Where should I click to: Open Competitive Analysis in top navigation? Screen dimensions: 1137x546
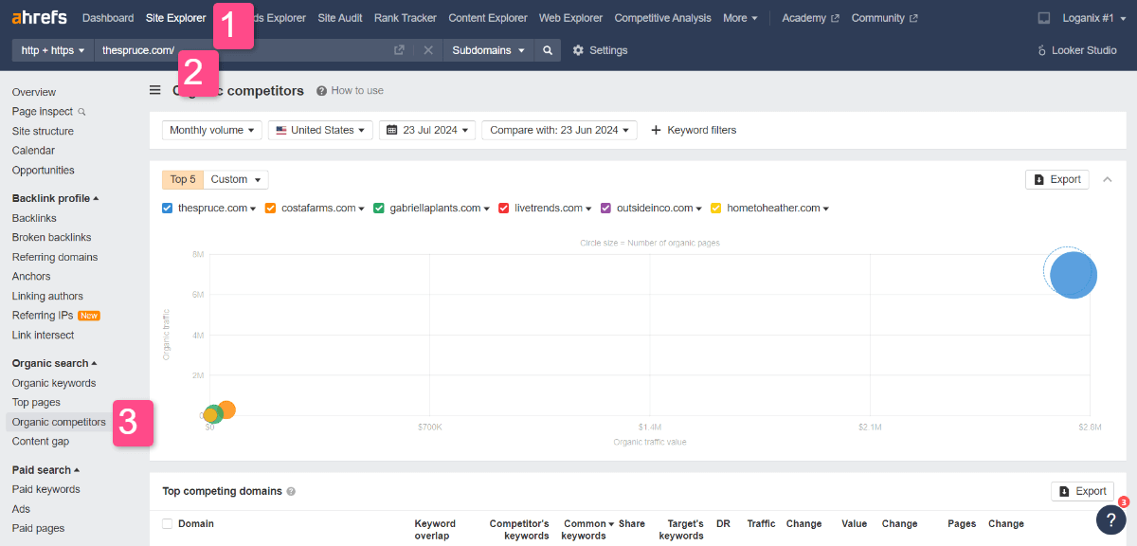pos(662,18)
